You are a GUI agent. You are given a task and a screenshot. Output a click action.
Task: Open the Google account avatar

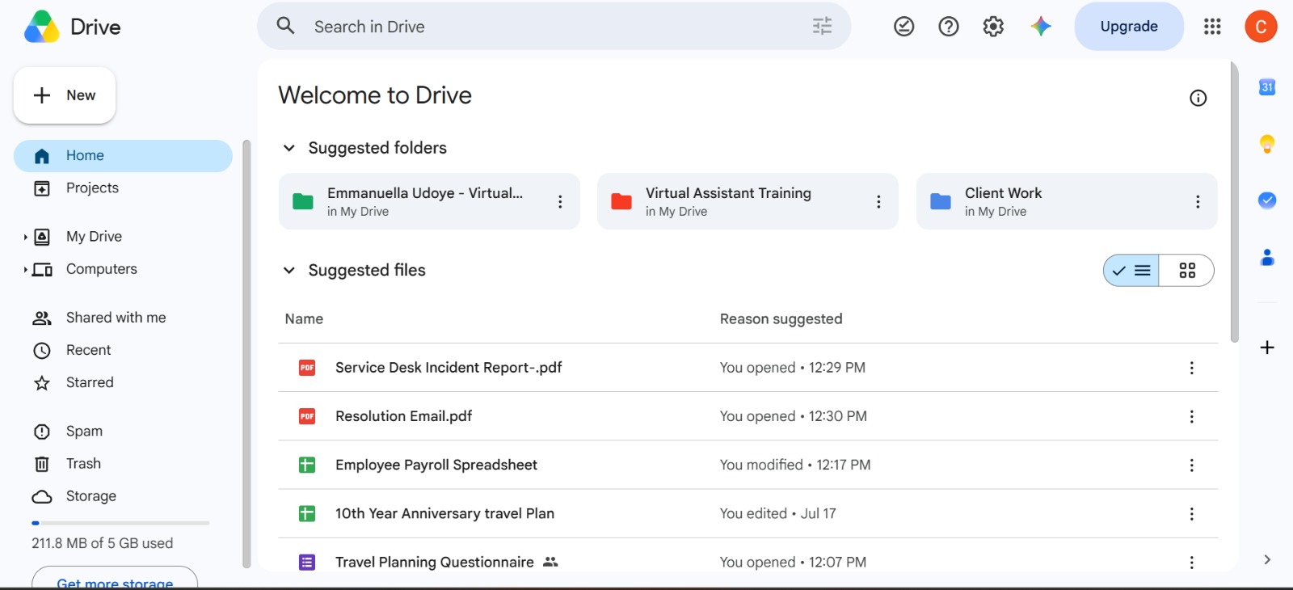pyautogui.click(x=1261, y=27)
